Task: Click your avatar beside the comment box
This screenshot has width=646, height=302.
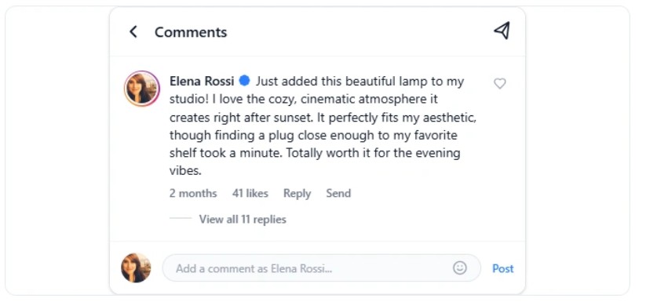Action: pyautogui.click(x=136, y=267)
